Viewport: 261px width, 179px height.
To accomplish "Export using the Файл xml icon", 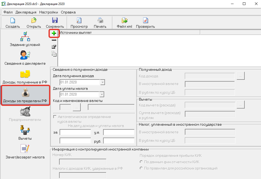I will [124, 20].
